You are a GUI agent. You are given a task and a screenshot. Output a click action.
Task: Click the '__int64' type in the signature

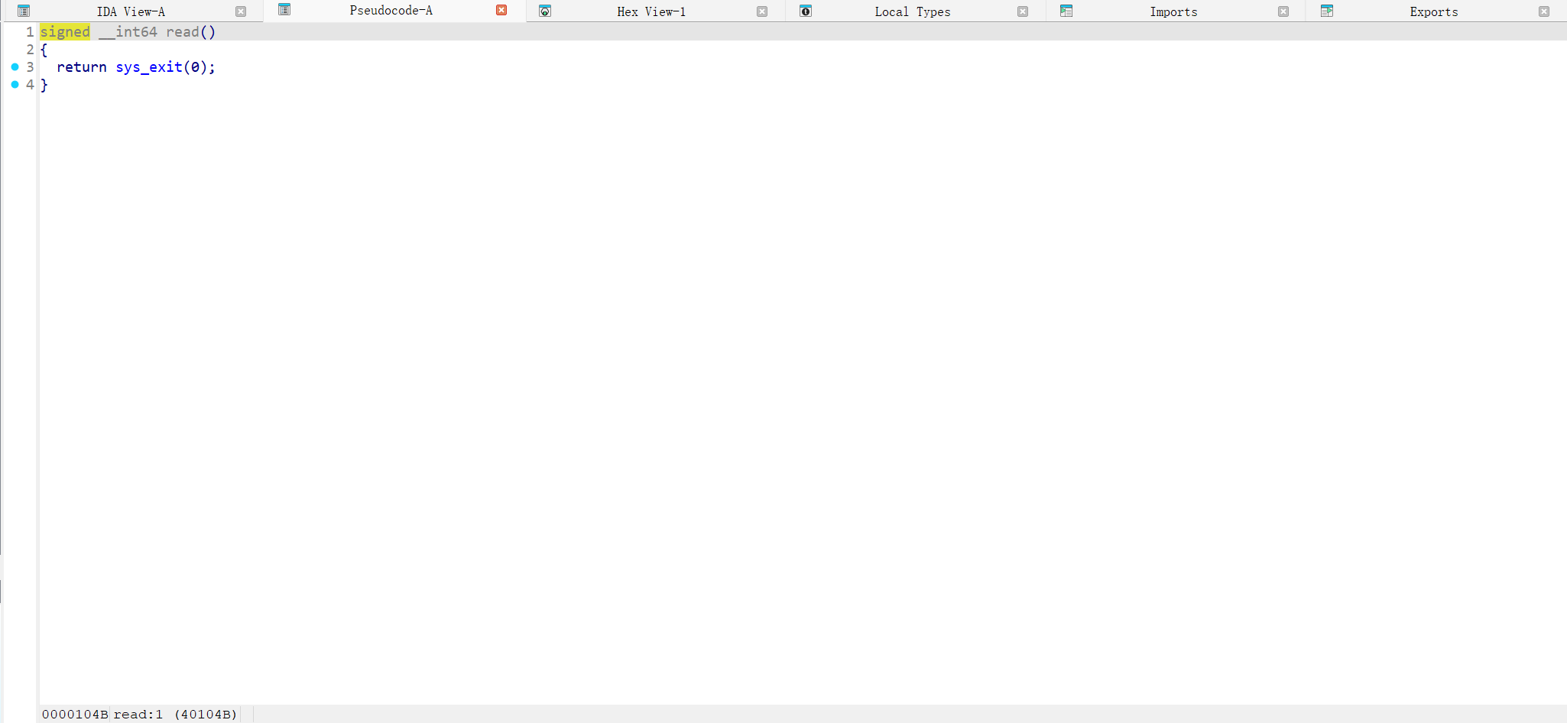tap(128, 32)
